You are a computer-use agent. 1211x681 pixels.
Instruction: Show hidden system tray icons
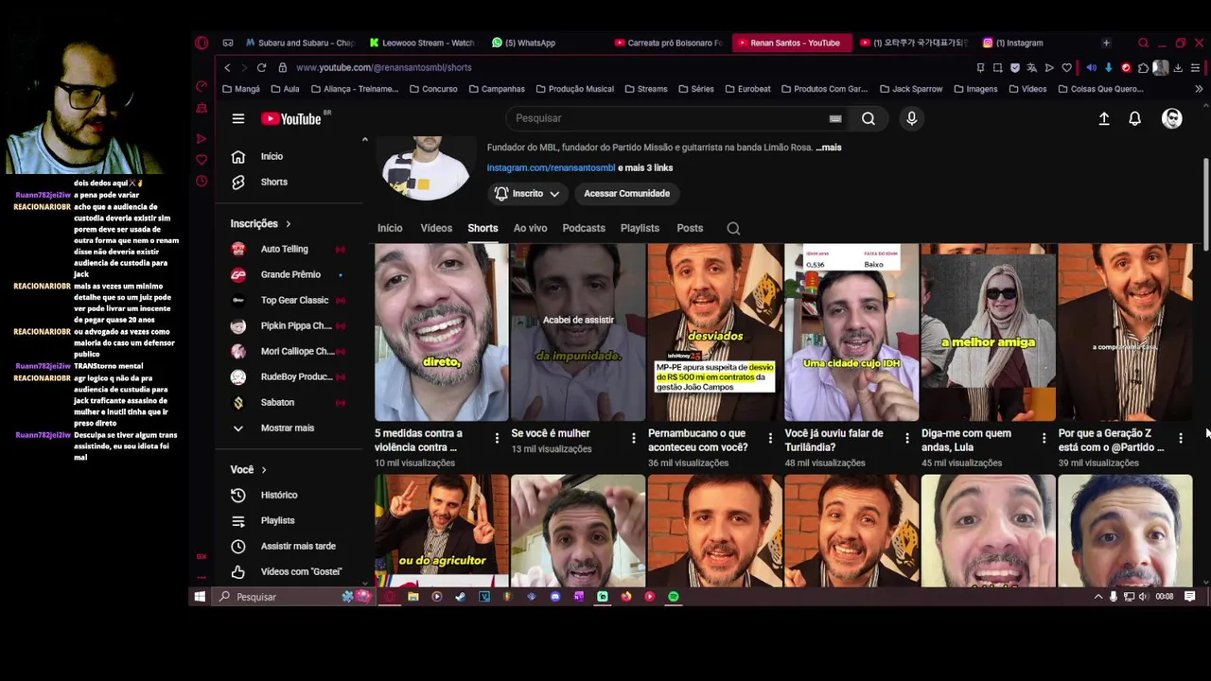coord(1098,597)
